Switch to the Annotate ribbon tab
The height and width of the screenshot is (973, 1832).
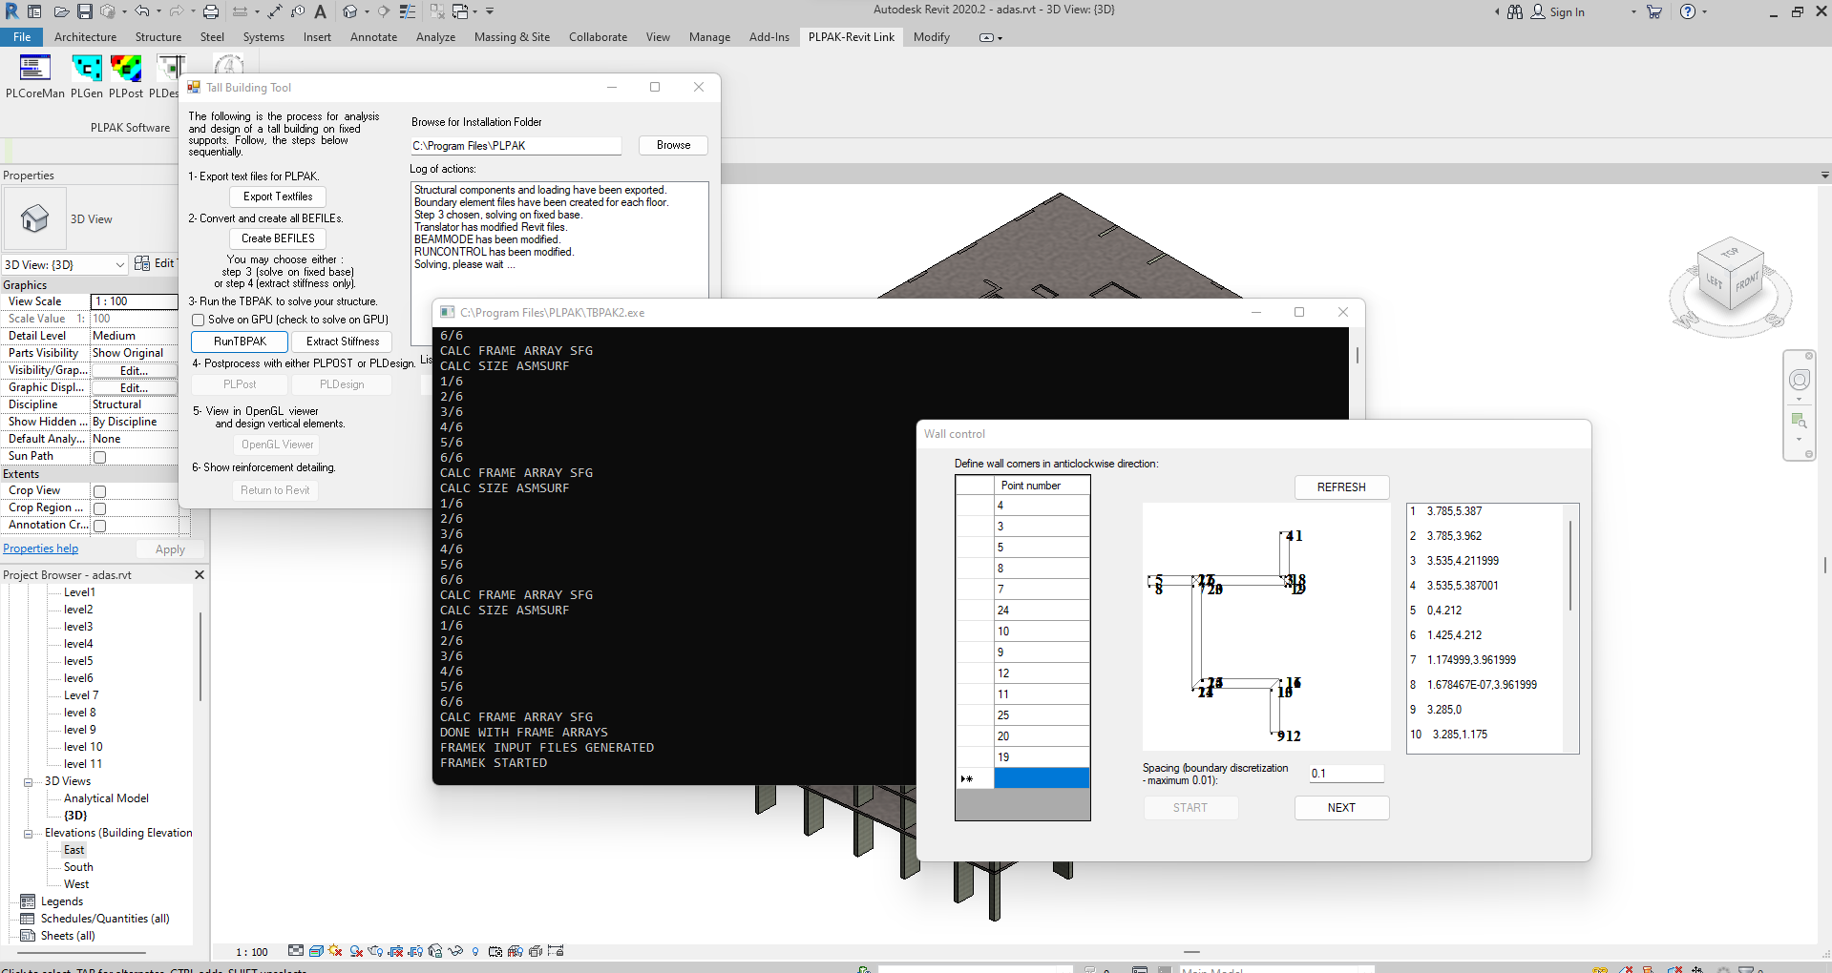(373, 37)
